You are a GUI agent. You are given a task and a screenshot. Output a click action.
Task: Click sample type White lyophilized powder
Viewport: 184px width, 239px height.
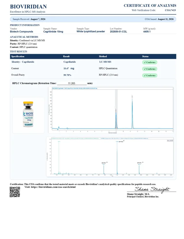(x=91, y=31)
